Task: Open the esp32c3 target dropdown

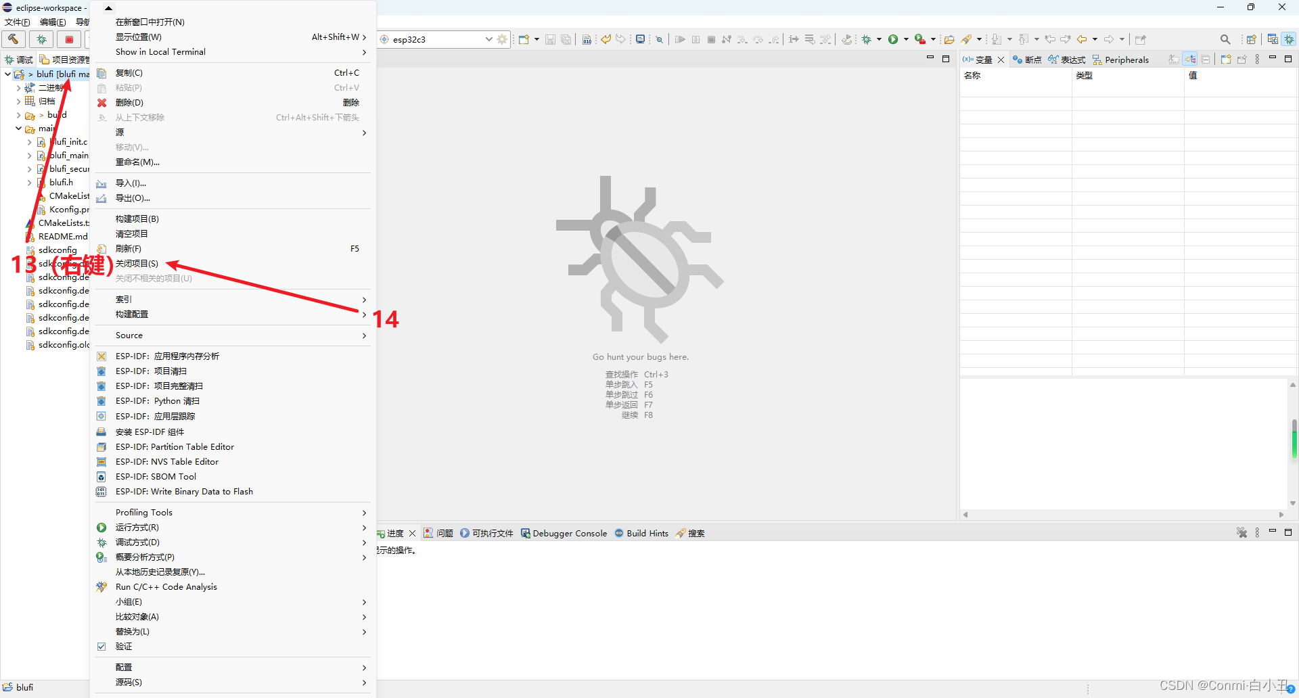Action: pyautogui.click(x=488, y=39)
